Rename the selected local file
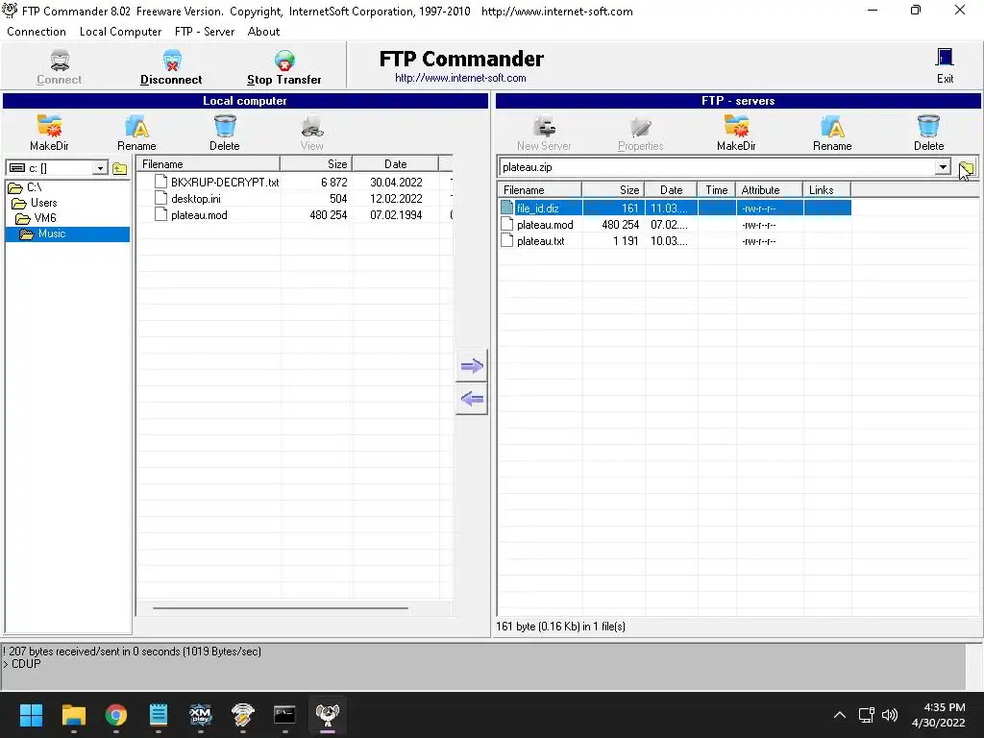This screenshot has height=738, width=984. coord(136,133)
